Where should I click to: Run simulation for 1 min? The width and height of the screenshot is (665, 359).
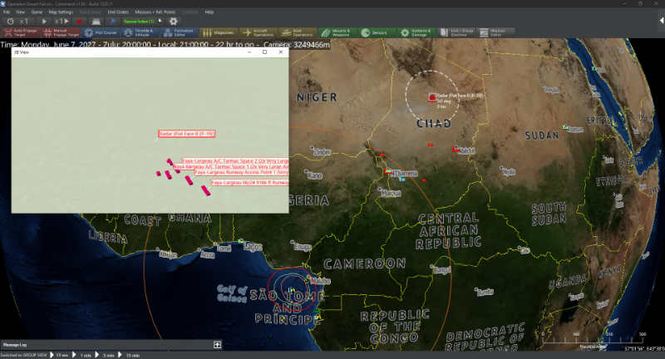pyautogui.click(x=81, y=355)
